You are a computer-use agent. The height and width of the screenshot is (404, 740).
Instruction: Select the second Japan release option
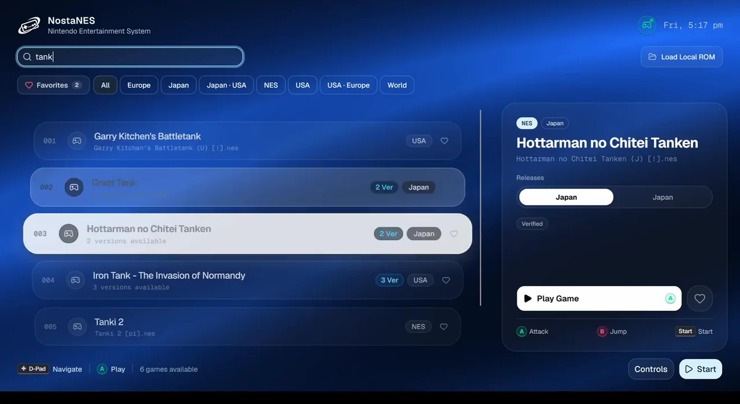coord(663,197)
